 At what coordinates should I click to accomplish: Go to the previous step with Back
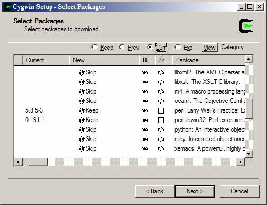pyautogui.click(x=155, y=191)
